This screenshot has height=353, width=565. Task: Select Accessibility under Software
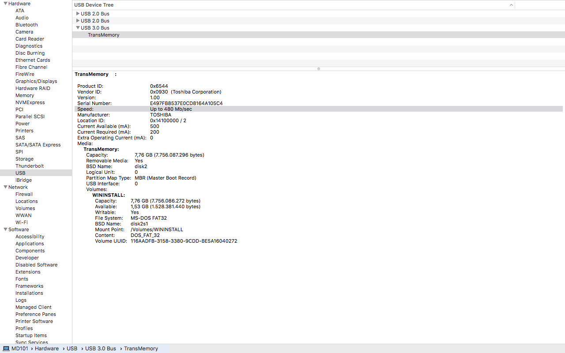click(30, 237)
